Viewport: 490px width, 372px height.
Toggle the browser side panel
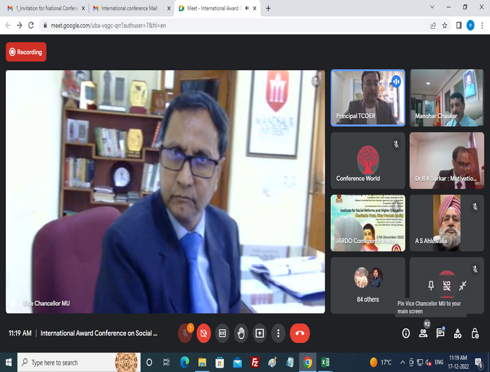coord(459,25)
